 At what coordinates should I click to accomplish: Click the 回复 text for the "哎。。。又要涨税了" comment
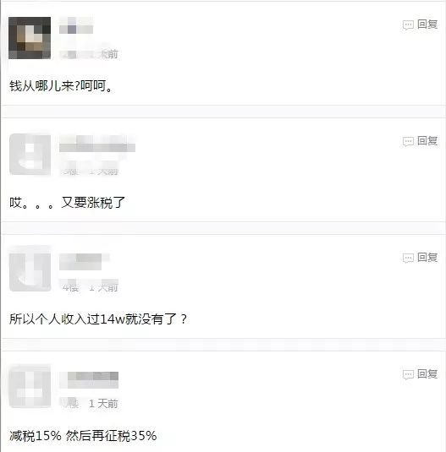click(x=427, y=141)
